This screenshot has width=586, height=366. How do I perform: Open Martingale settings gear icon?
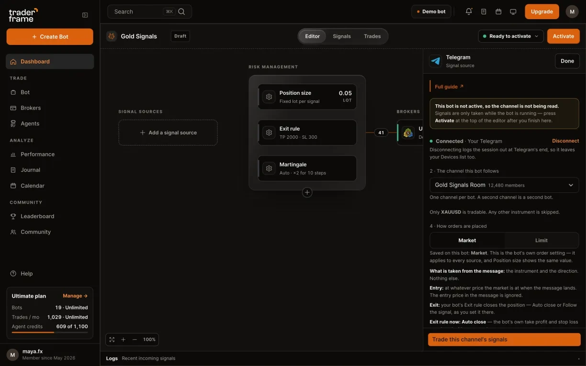point(269,168)
